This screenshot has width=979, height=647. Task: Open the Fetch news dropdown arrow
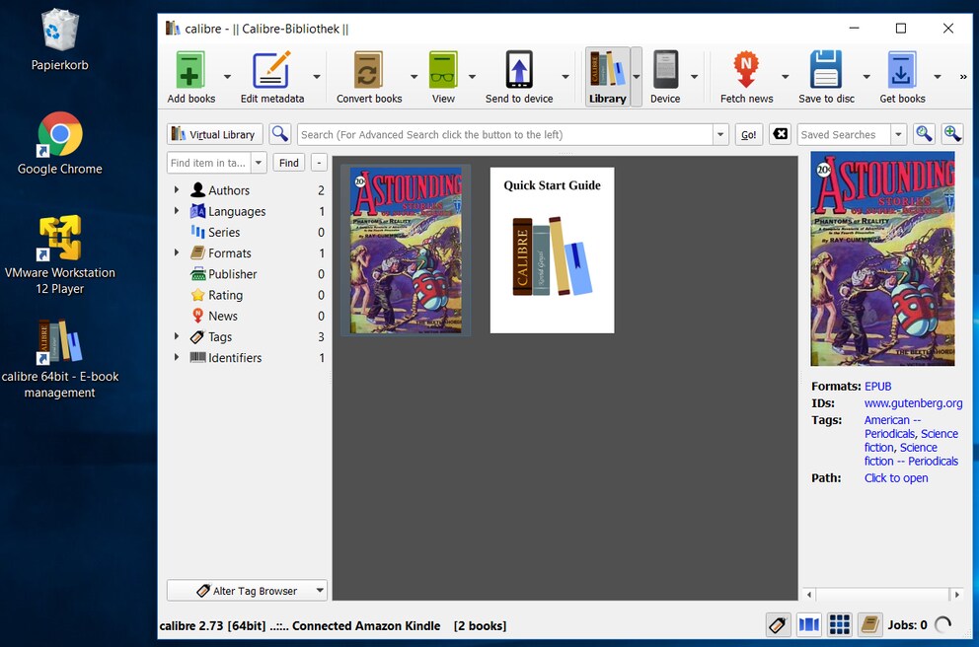pyautogui.click(x=786, y=77)
